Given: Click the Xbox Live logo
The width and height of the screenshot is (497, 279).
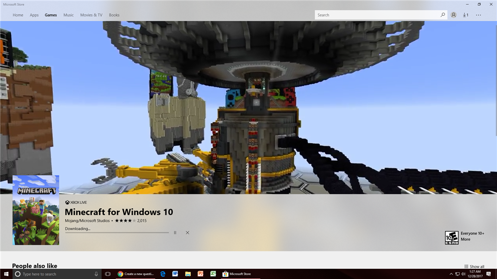Looking at the screenshot, I should tap(76, 202).
